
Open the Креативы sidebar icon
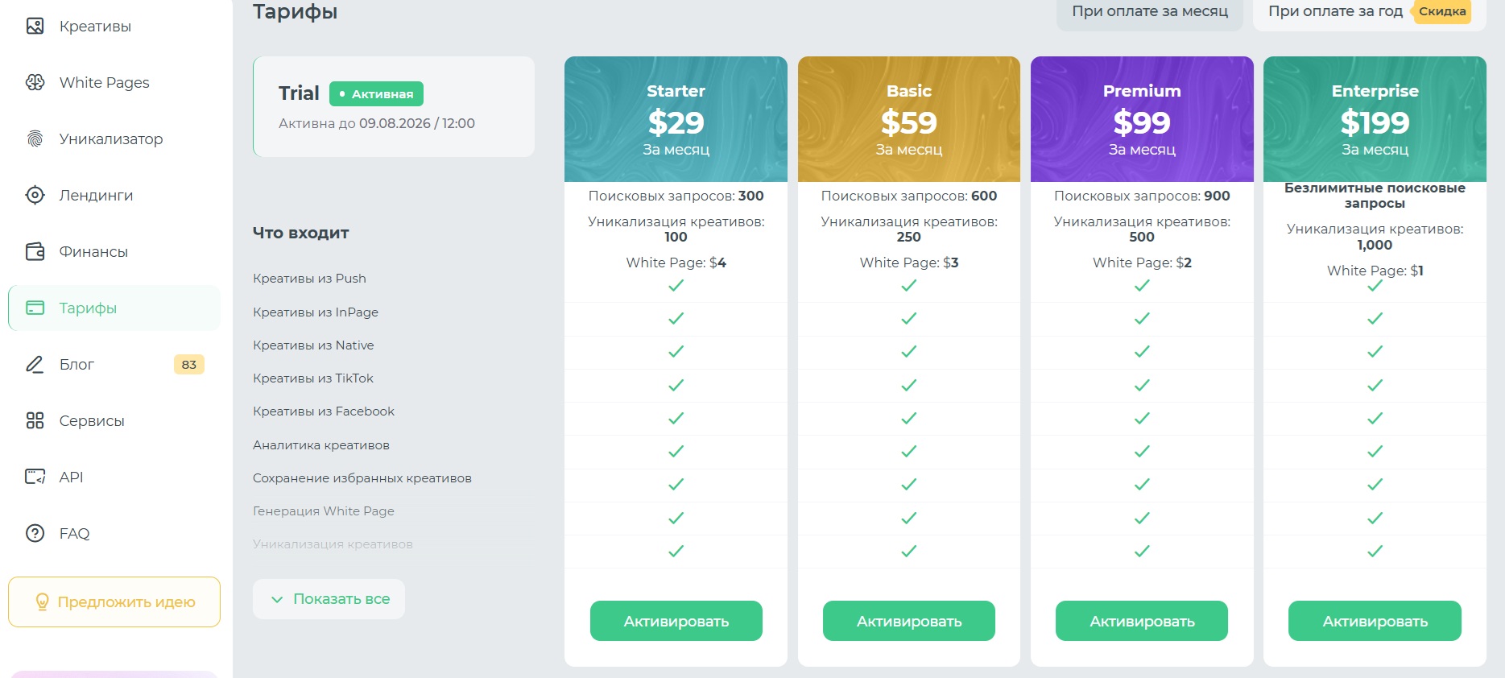point(35,26)
